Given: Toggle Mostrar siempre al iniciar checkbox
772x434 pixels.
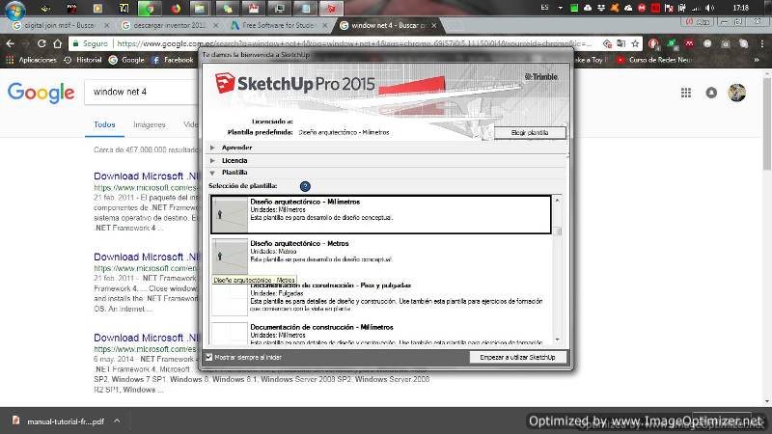Looking at the screenshot, I should [x=208, y=357].
